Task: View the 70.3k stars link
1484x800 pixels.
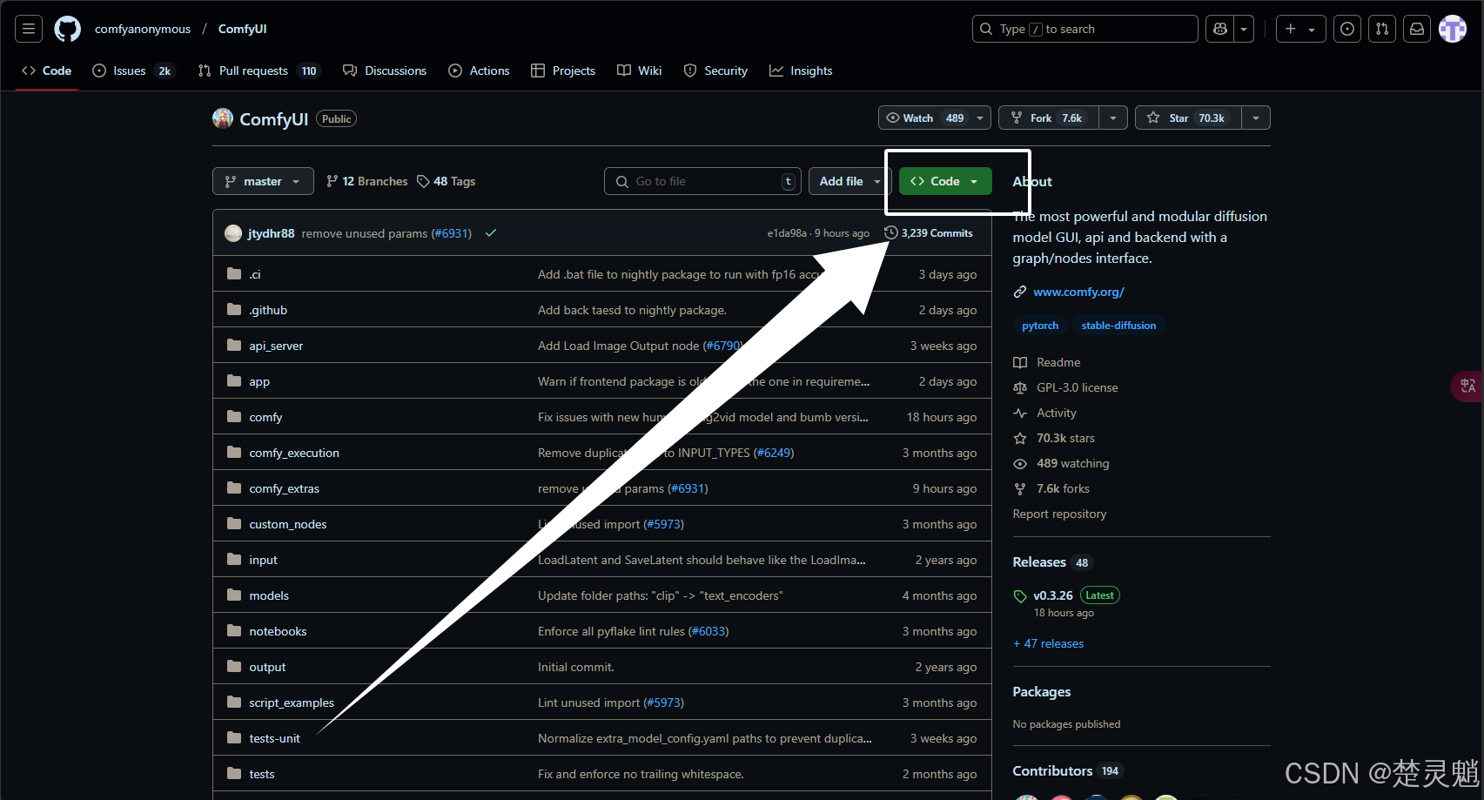Action: [x=1054, y=438]
